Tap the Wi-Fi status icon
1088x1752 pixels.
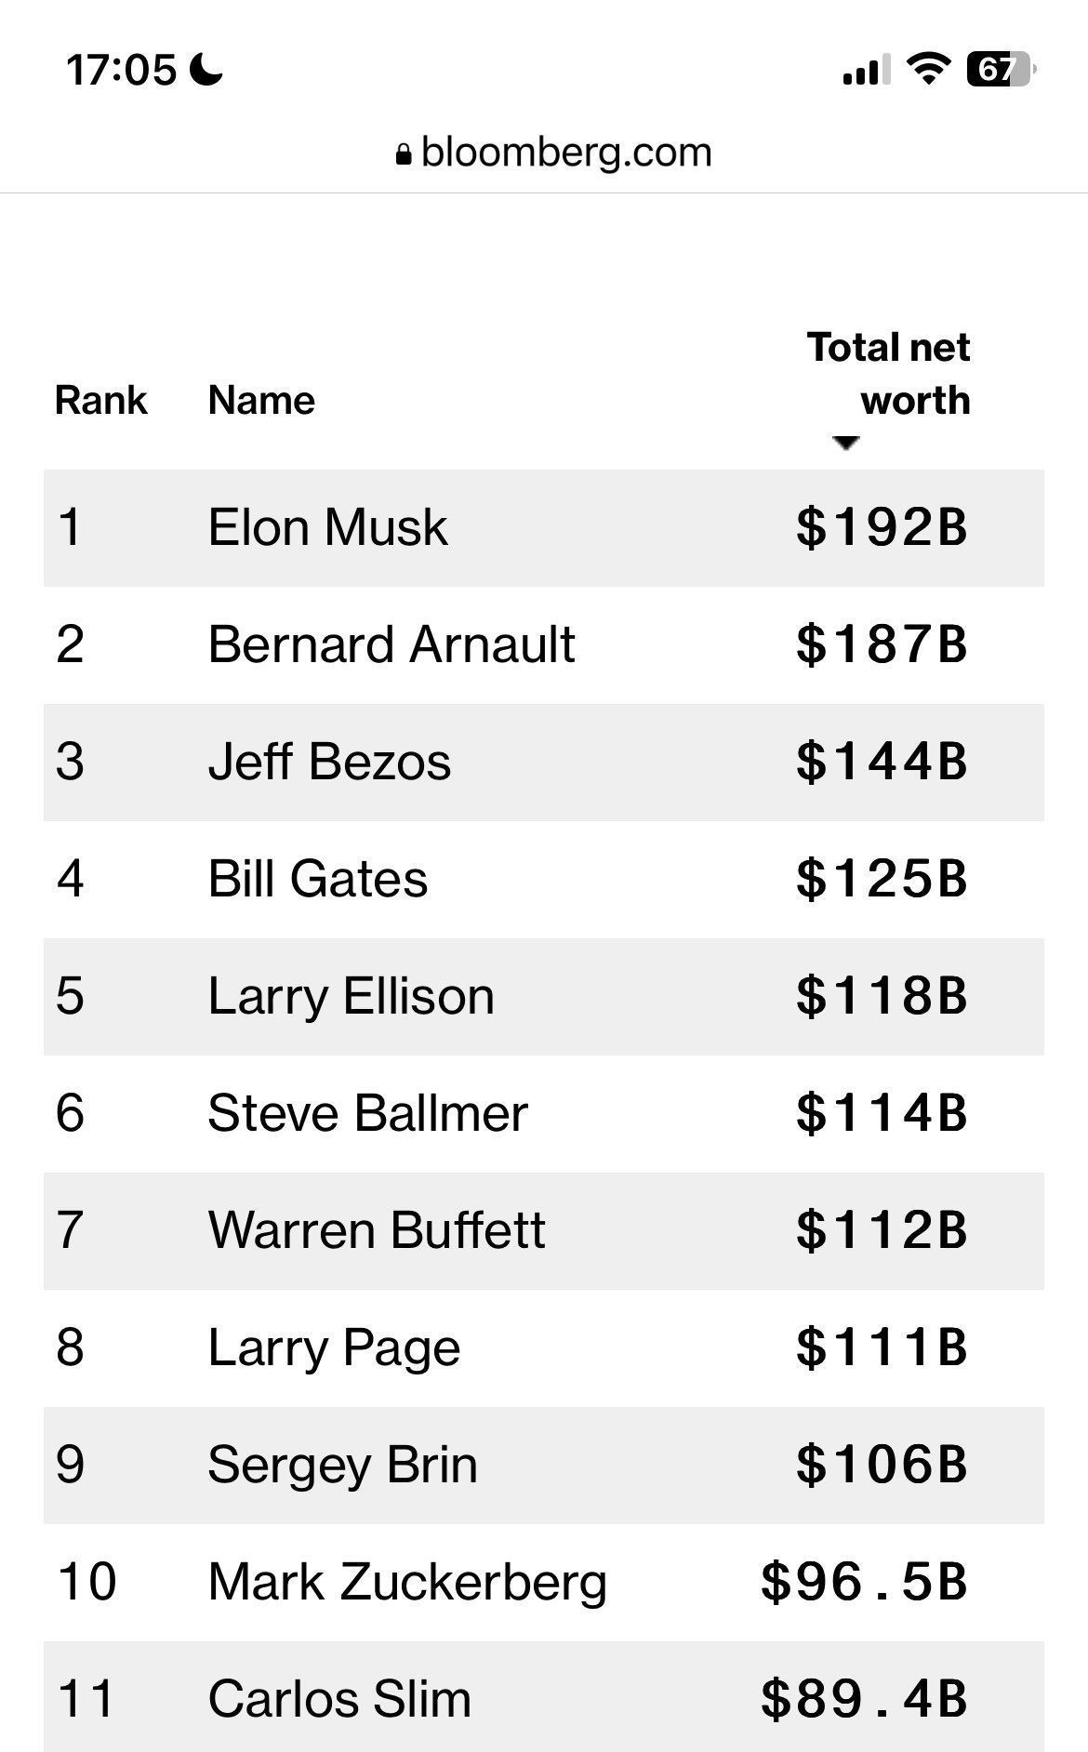point(927,69)
